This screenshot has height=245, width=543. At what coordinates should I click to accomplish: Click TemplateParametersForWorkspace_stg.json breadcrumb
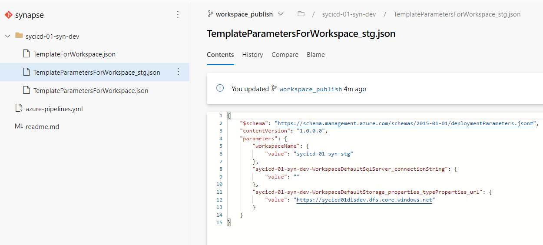[x=457, y=14]
